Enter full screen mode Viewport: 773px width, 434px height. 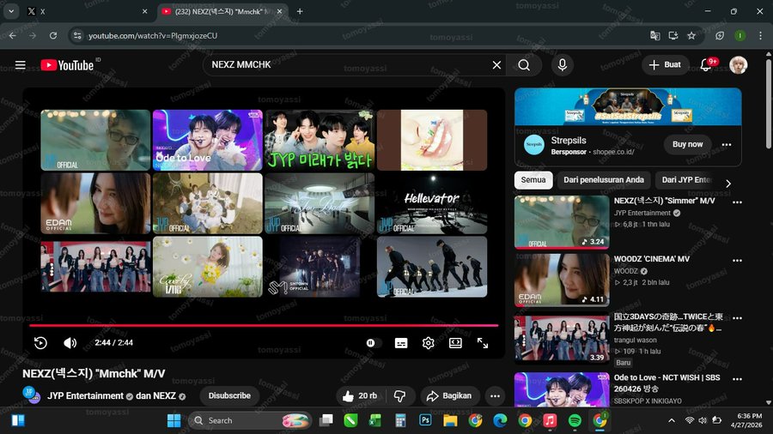[483, 343]
